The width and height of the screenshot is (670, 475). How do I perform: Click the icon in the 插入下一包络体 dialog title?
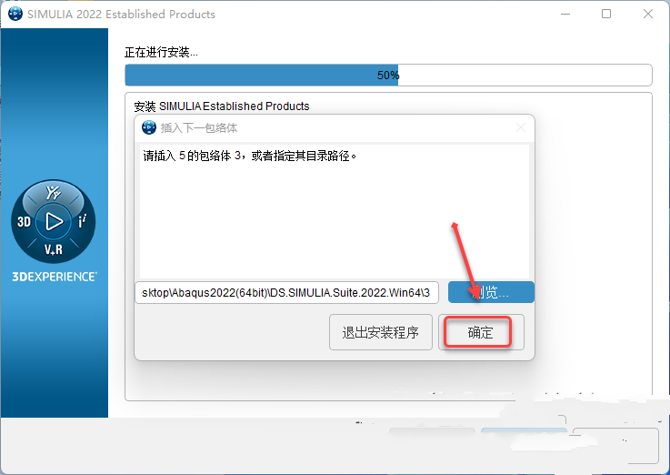click(149, 127)
